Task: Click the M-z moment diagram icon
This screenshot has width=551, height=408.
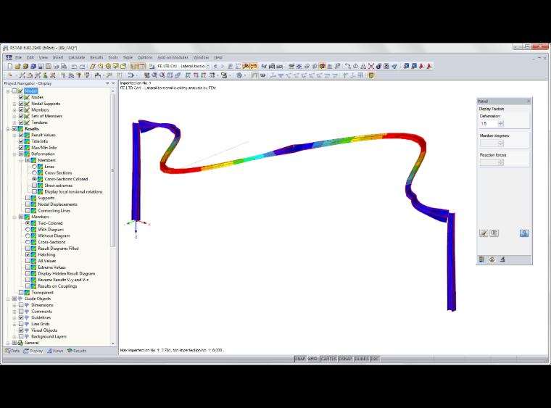Action: 320,75
